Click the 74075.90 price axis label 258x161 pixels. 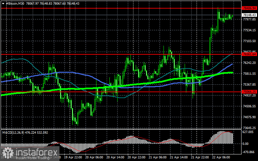(249, 117)
